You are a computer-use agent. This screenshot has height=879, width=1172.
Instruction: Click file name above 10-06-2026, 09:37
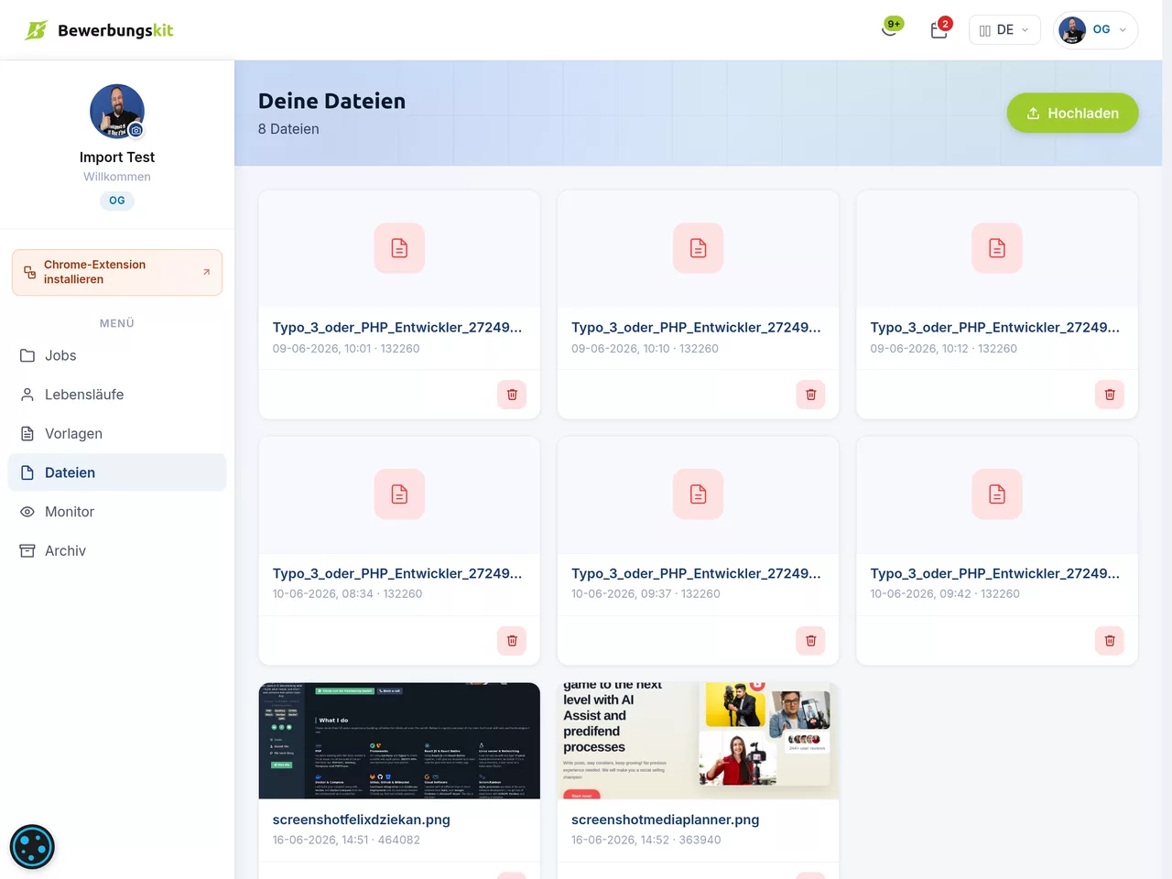[x=696, y=573]
